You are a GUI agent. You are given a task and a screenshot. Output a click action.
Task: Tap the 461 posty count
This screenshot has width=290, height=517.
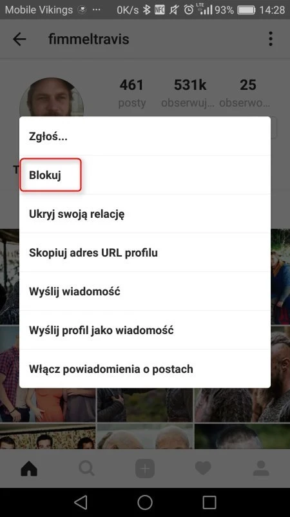[131, 85]
